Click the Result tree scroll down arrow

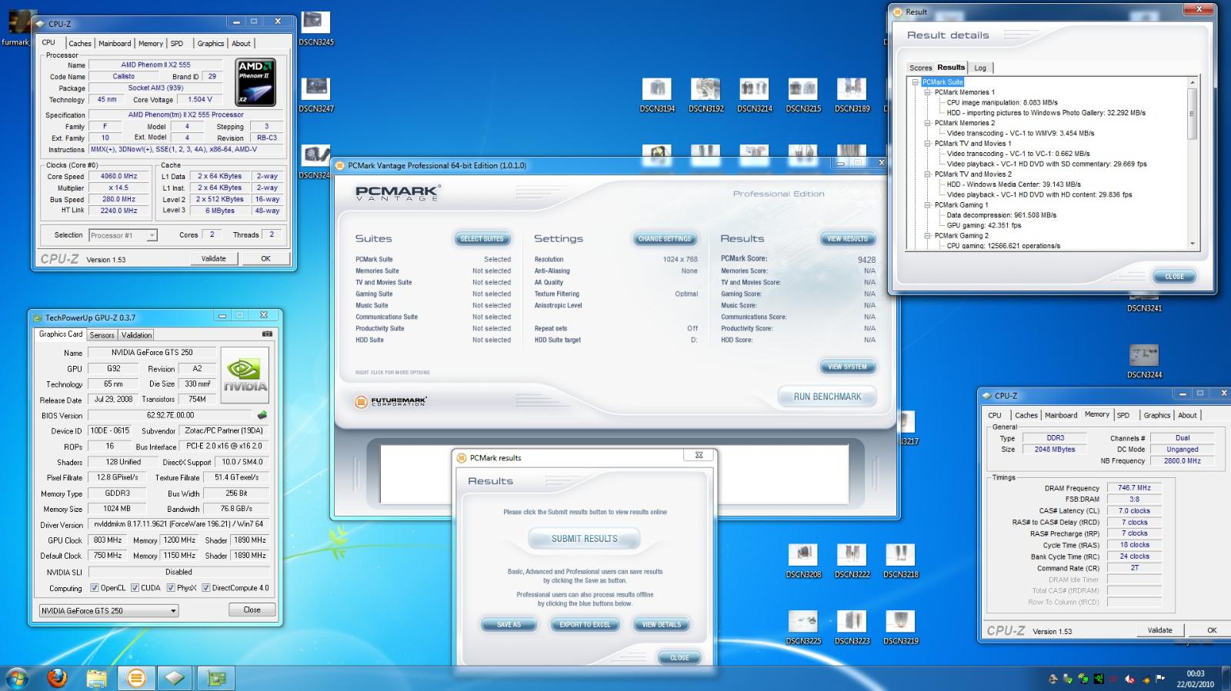[x=1192, y=244]
